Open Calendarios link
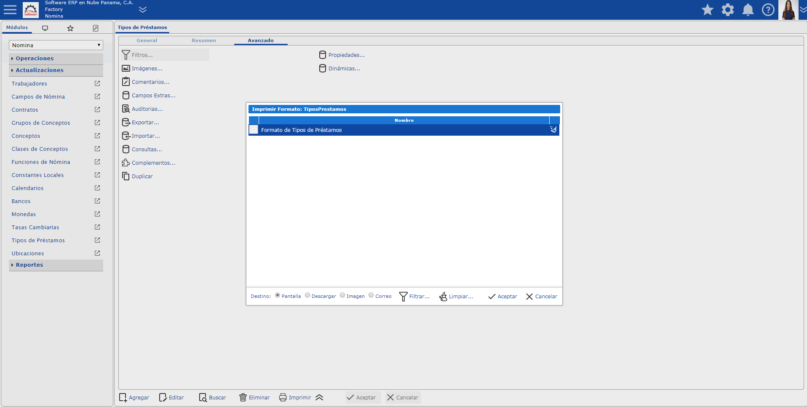807x407 pixels. 27,188
